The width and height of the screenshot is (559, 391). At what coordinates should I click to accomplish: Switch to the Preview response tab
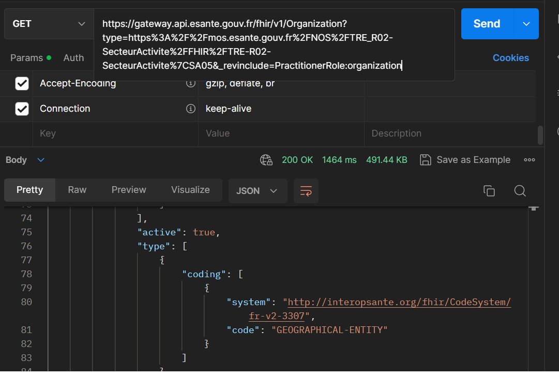pos(129,190)
